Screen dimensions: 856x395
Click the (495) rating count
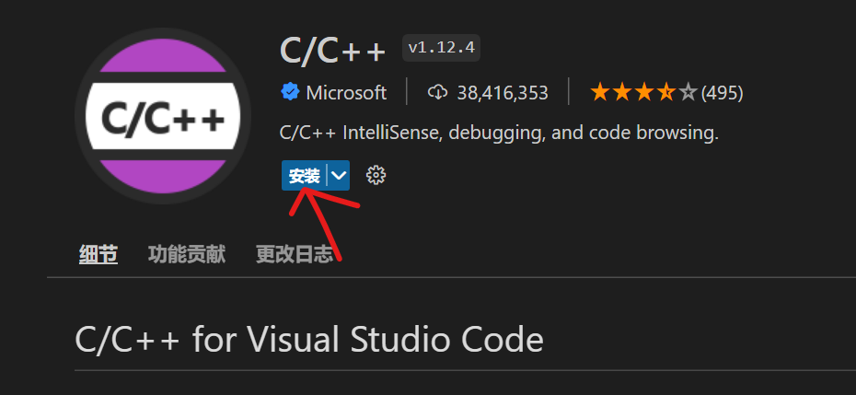723,92
